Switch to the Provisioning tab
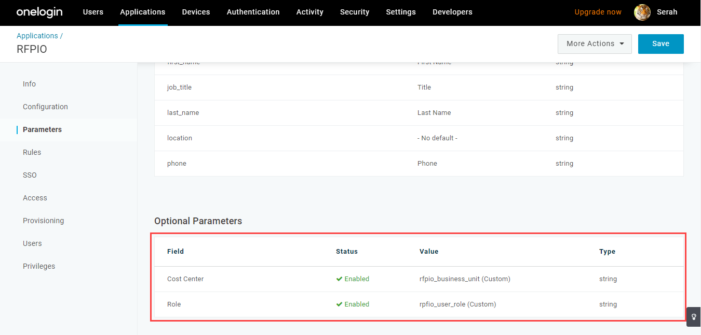This screenshot has width=701, height=335. tap(43, 221)
